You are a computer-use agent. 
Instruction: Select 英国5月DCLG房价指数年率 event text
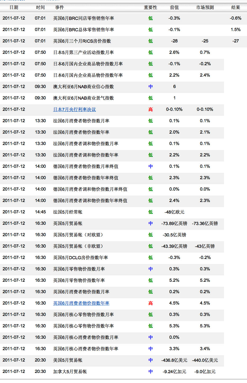(x=80, y=258)
